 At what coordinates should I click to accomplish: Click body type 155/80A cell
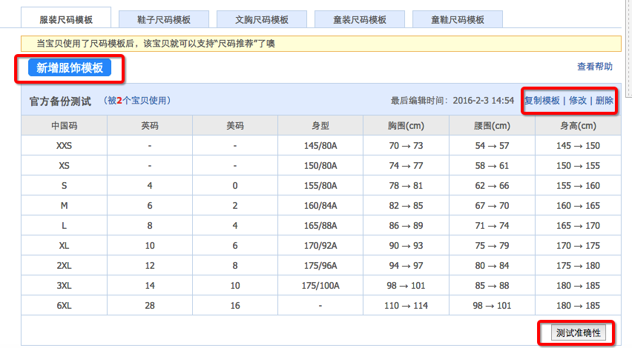click(x=320, y=185)
